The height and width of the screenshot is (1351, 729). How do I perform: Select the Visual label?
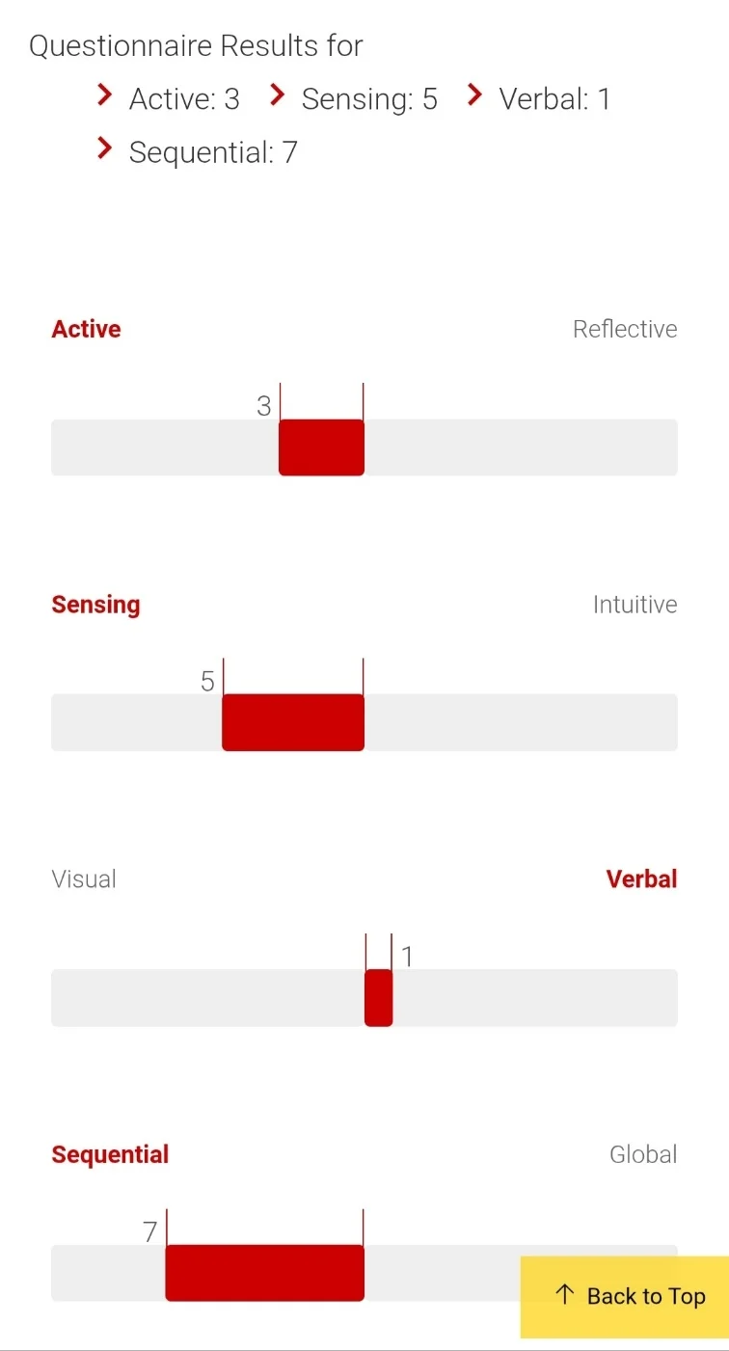(84, 879)
